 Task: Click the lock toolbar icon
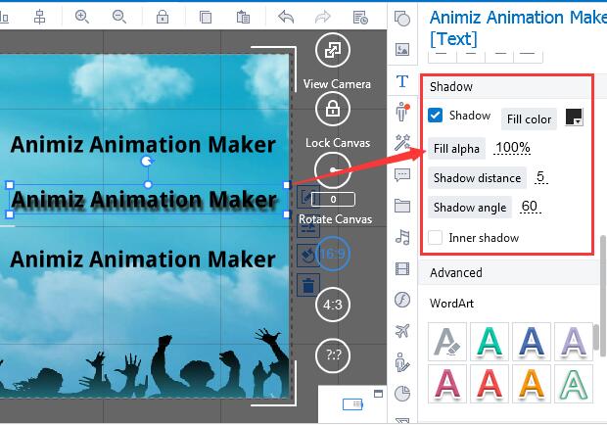[x=163, y=17]
